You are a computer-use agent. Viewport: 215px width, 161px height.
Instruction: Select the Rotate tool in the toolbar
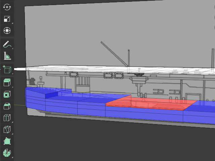[7, 7]
